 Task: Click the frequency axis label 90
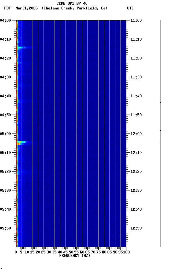[115, 252]
